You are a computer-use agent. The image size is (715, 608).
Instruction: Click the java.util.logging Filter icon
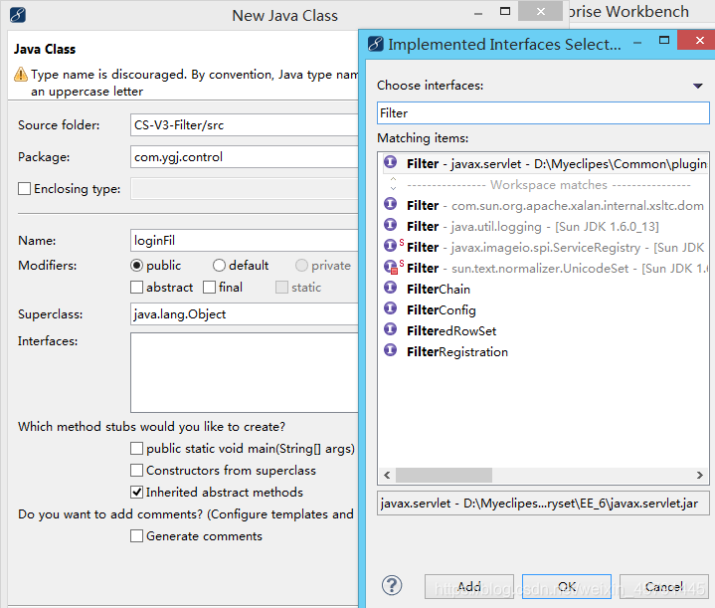tap(391, 225)
